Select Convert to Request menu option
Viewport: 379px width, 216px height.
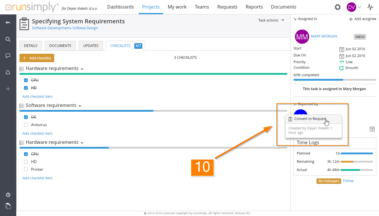310,119
